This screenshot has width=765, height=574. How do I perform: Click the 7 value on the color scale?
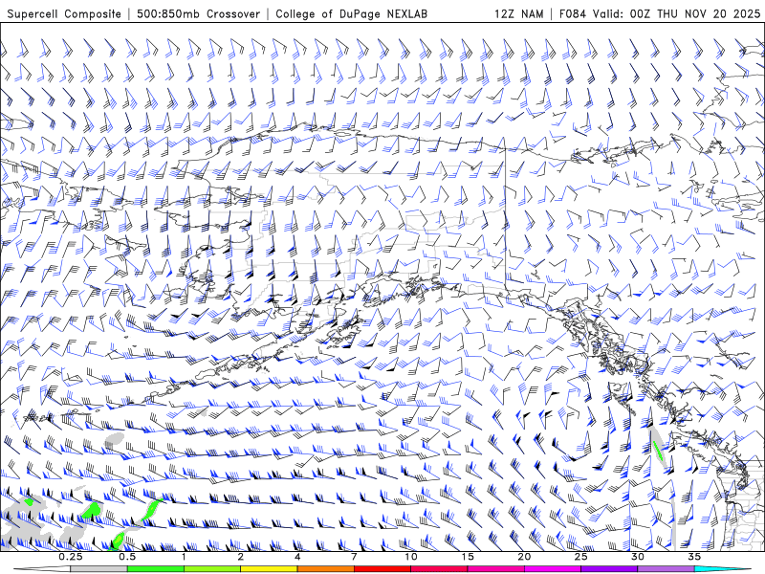(x=354, y=557)
